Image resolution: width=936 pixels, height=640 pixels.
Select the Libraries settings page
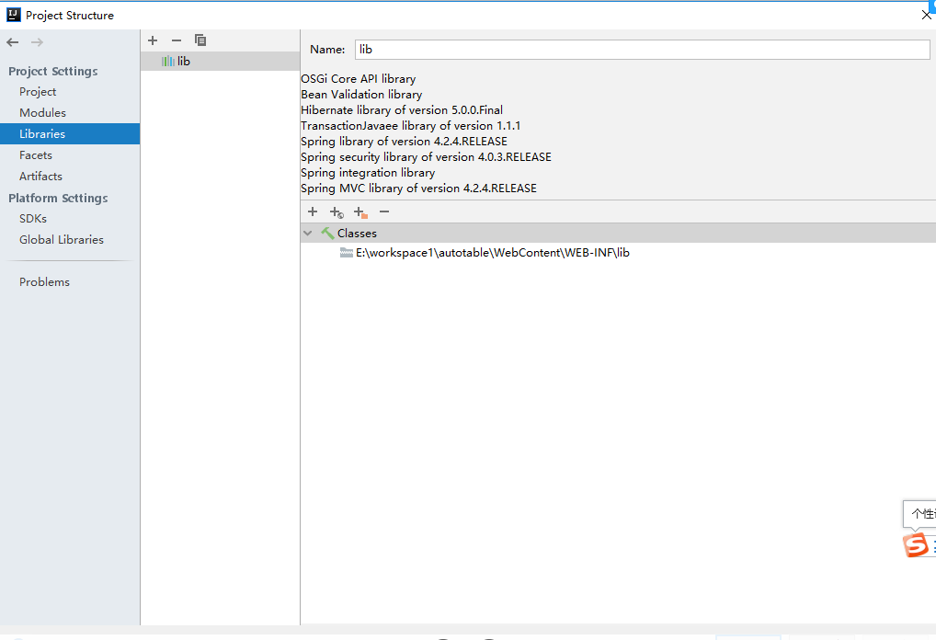pyautogui.click(x=70, y=133)
